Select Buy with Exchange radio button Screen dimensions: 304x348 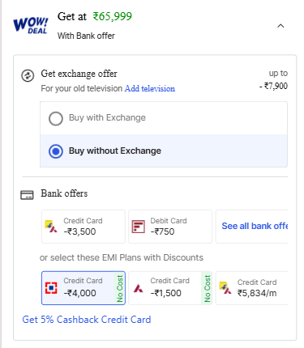[x=56, y=118]
